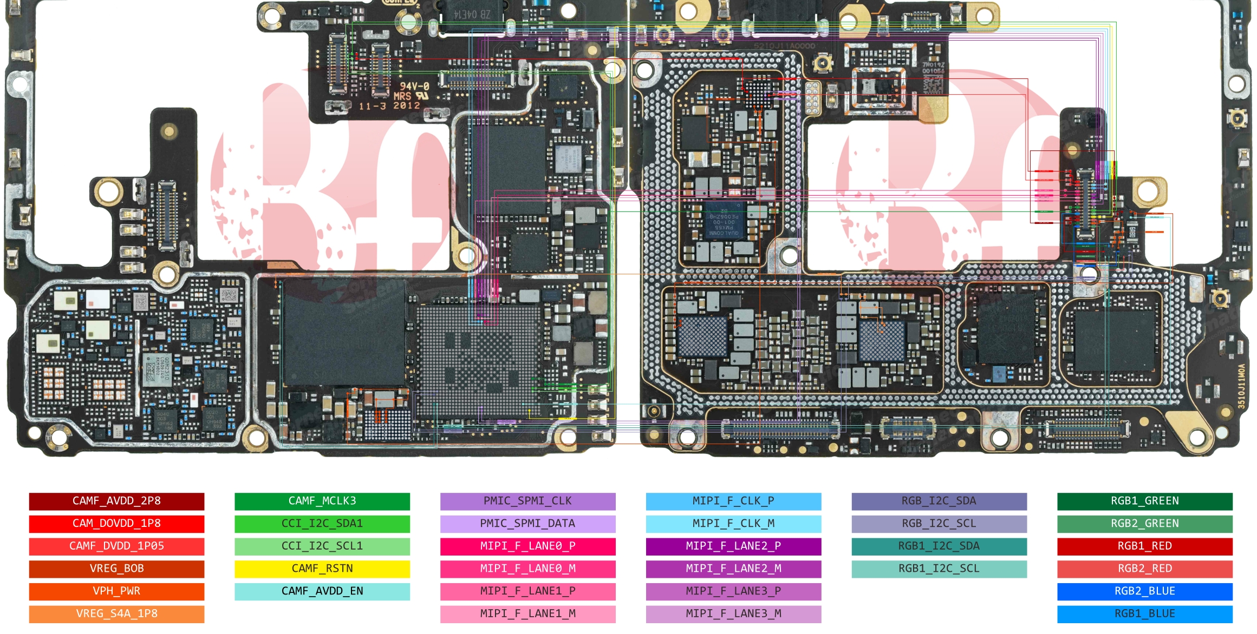
Task: Select the RGB_I2C_SDA legend label
Action: tap(939, 501)
